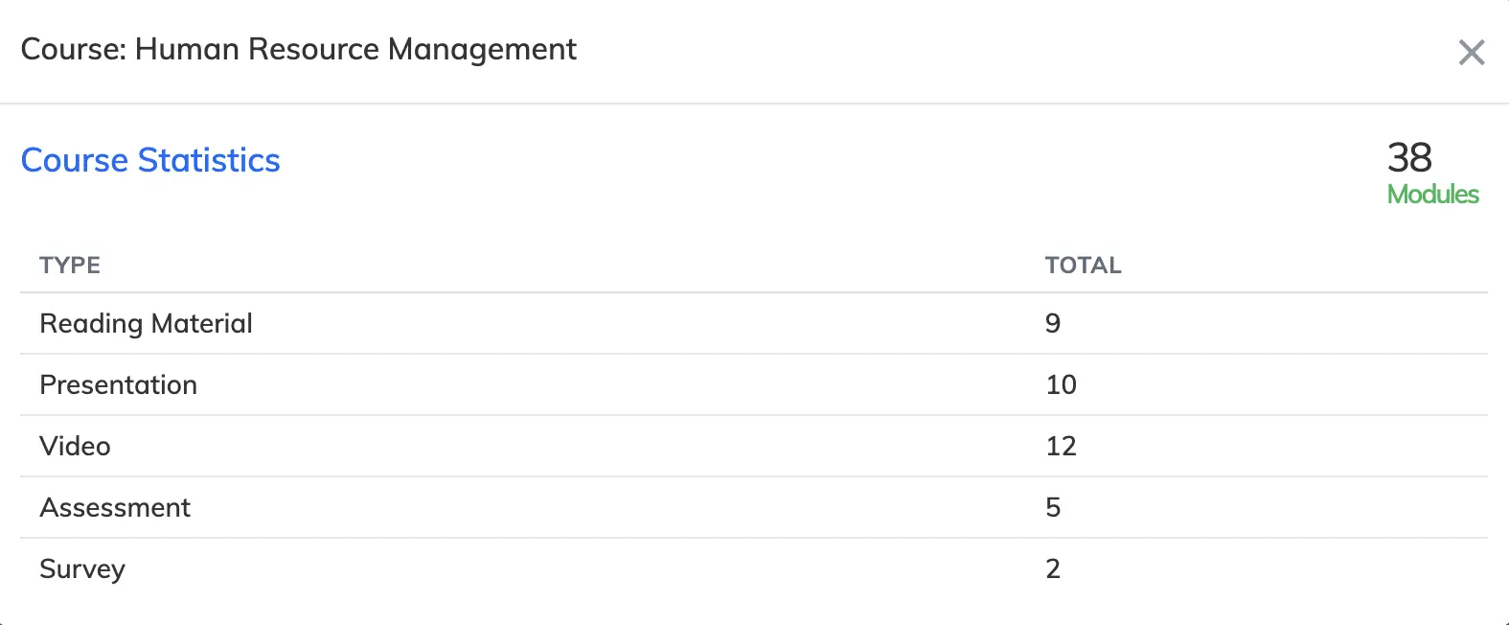Viewport: 1509px width, 625px height.
Task: Click the Course: Human Resource Management title
Action: pyautogui.click(x=299, y=49)
